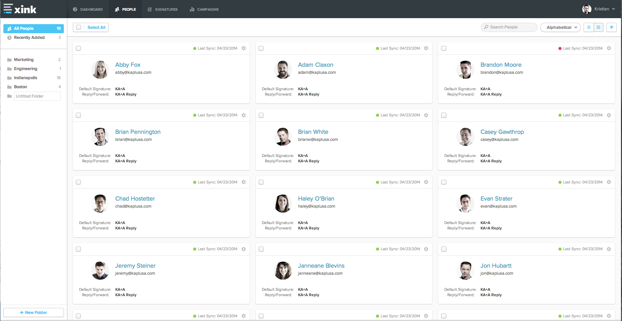Image resolution: width=622 pixels, height=321 pixels.
Task: Open the Indianapolis folder
Action: (x=34, y=78)
